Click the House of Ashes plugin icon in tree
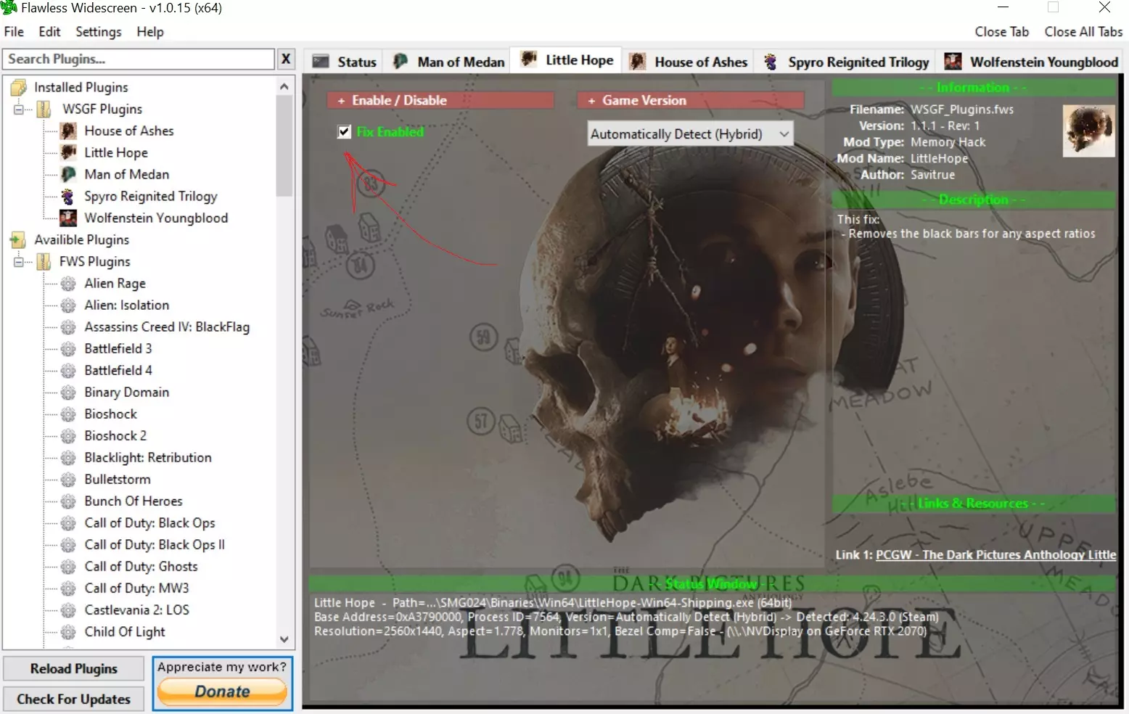 pyautogui.click(x=68, y=131)
